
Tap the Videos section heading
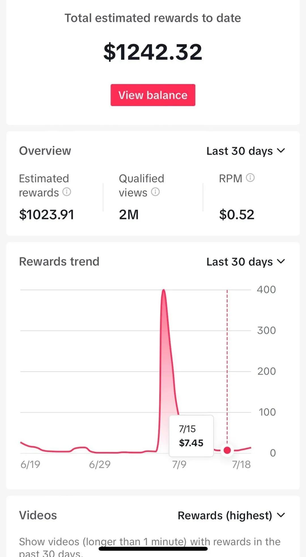(x=38, y=515)
